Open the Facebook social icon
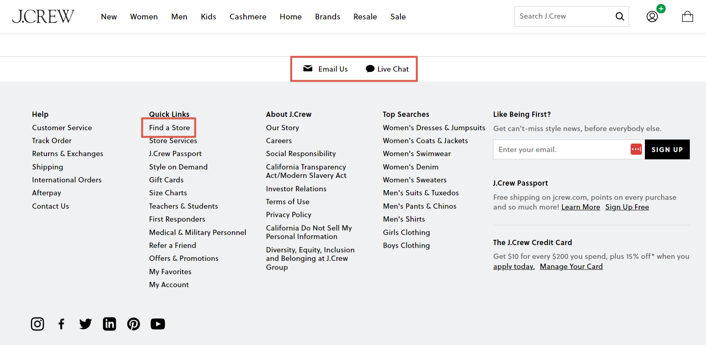 click(x=61, y=324)
